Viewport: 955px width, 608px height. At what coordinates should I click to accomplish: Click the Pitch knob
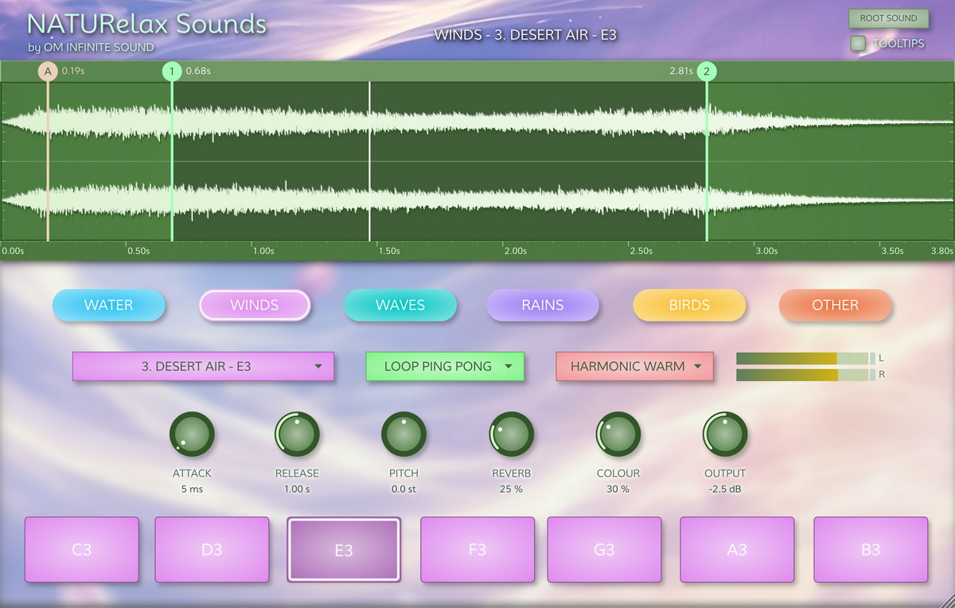coord(403,435)
